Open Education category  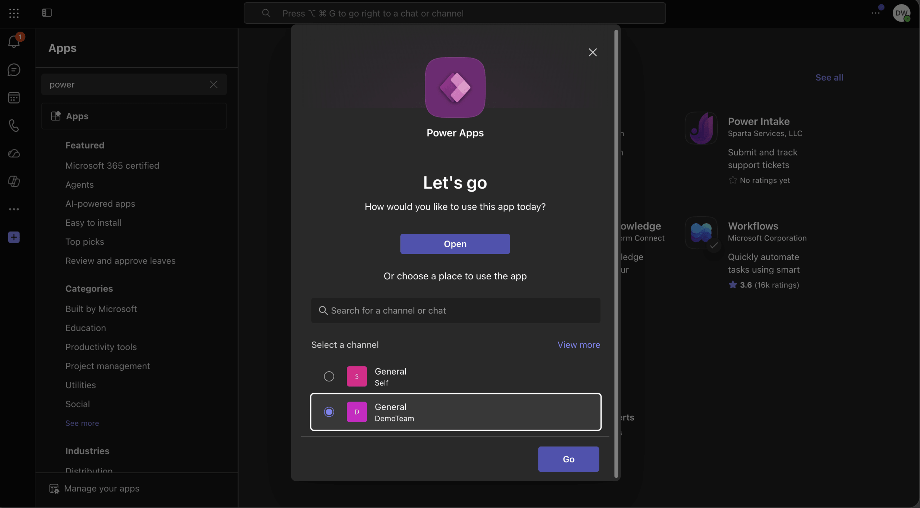click(x=86, y=328)
